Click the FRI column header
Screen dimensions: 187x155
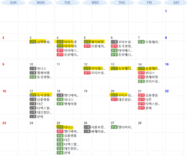tap(149, 2)
